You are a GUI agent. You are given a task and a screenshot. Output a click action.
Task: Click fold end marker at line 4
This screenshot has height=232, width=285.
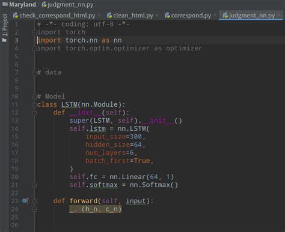(34, 49)
